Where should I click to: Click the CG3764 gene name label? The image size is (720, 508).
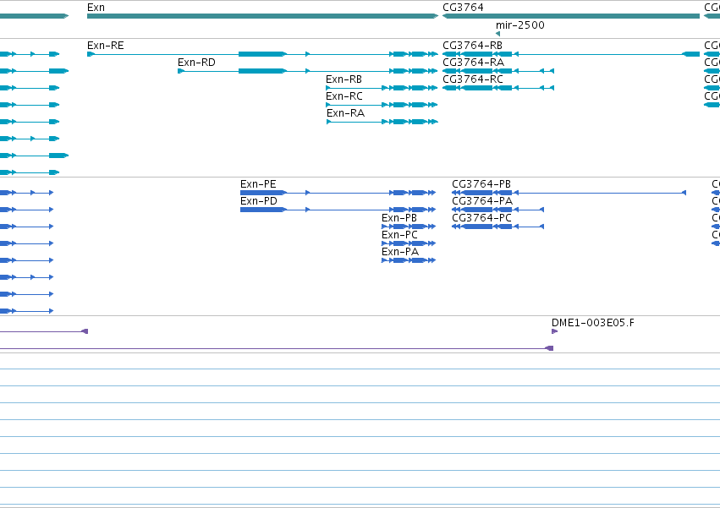pos(463,8)
